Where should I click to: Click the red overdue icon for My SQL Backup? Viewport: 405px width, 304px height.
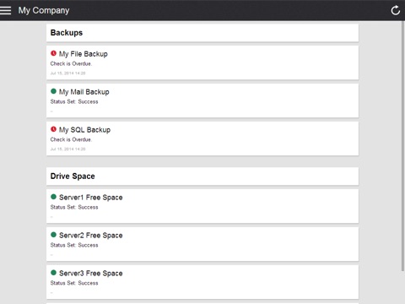point(53,129)
